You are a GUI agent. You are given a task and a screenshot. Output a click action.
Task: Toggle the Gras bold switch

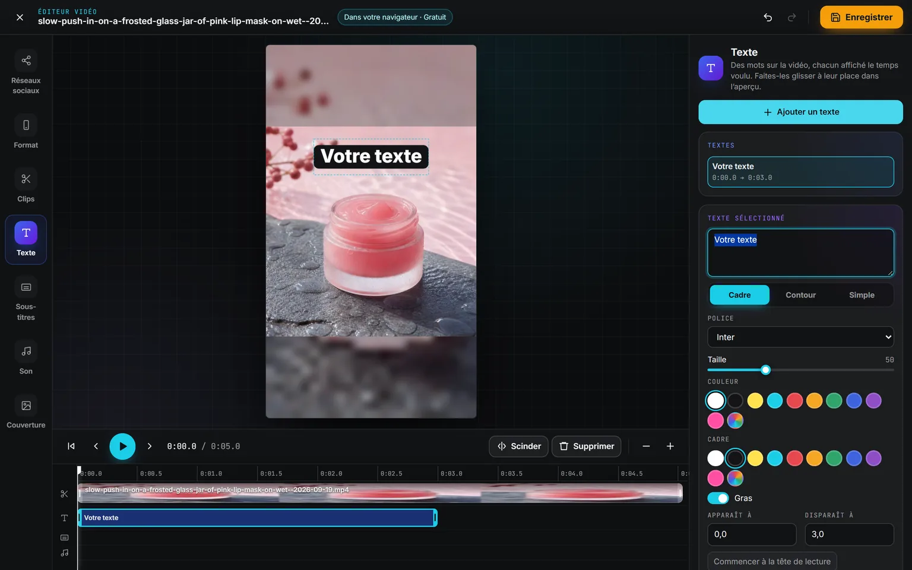coord(718,498)
